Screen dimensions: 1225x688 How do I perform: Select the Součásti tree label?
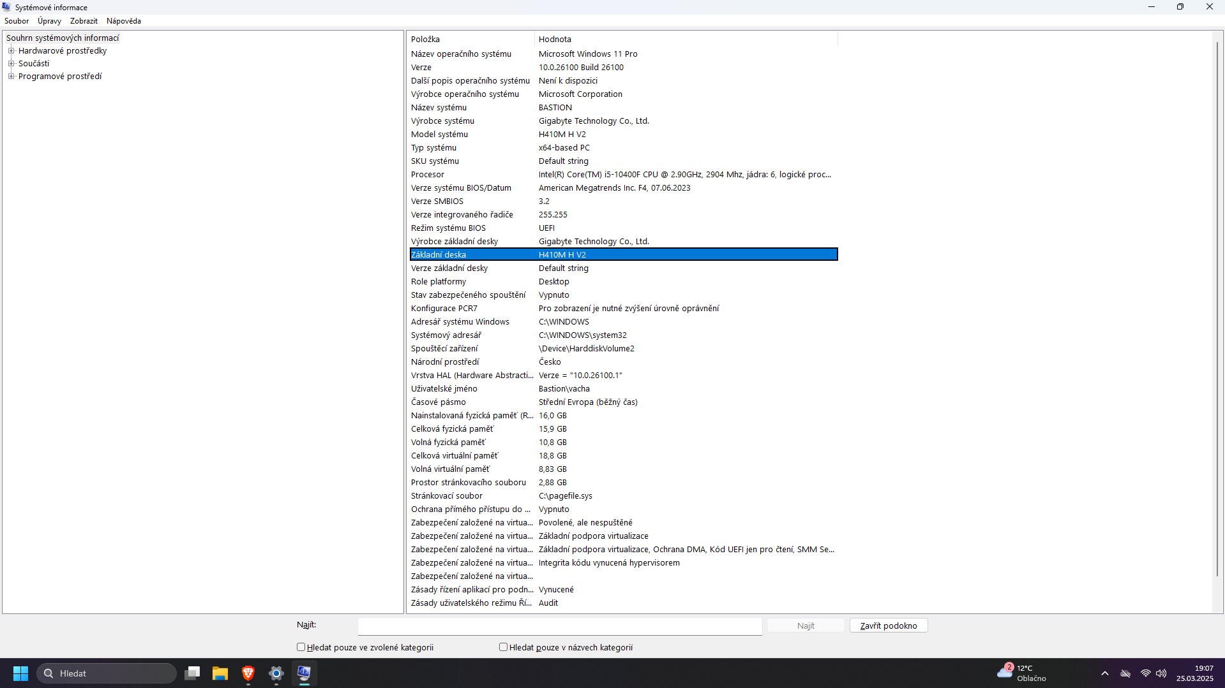34,64
